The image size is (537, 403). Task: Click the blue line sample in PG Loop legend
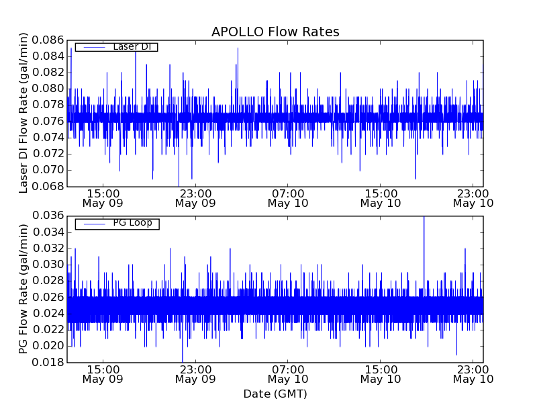(93, 224)
